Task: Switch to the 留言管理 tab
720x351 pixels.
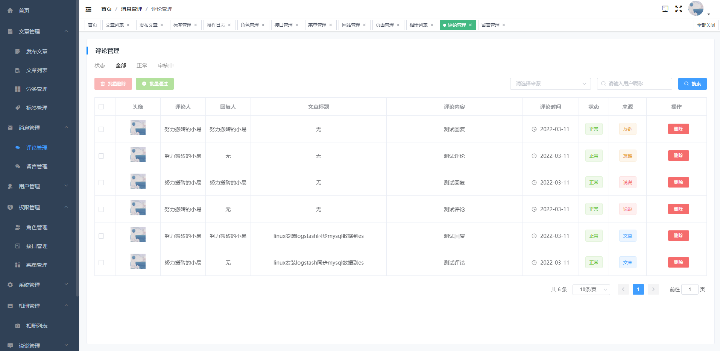Action: pyautogui.click(x=491, y=25)
